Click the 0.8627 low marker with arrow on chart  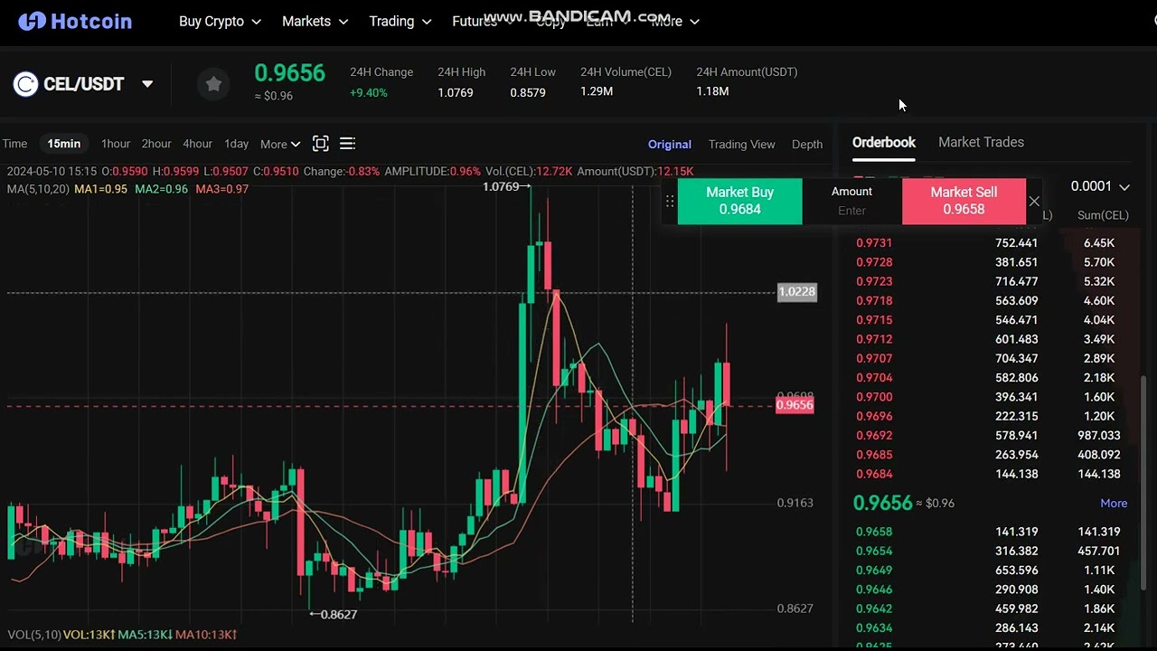pyautogui.click(x=333, y=615)
